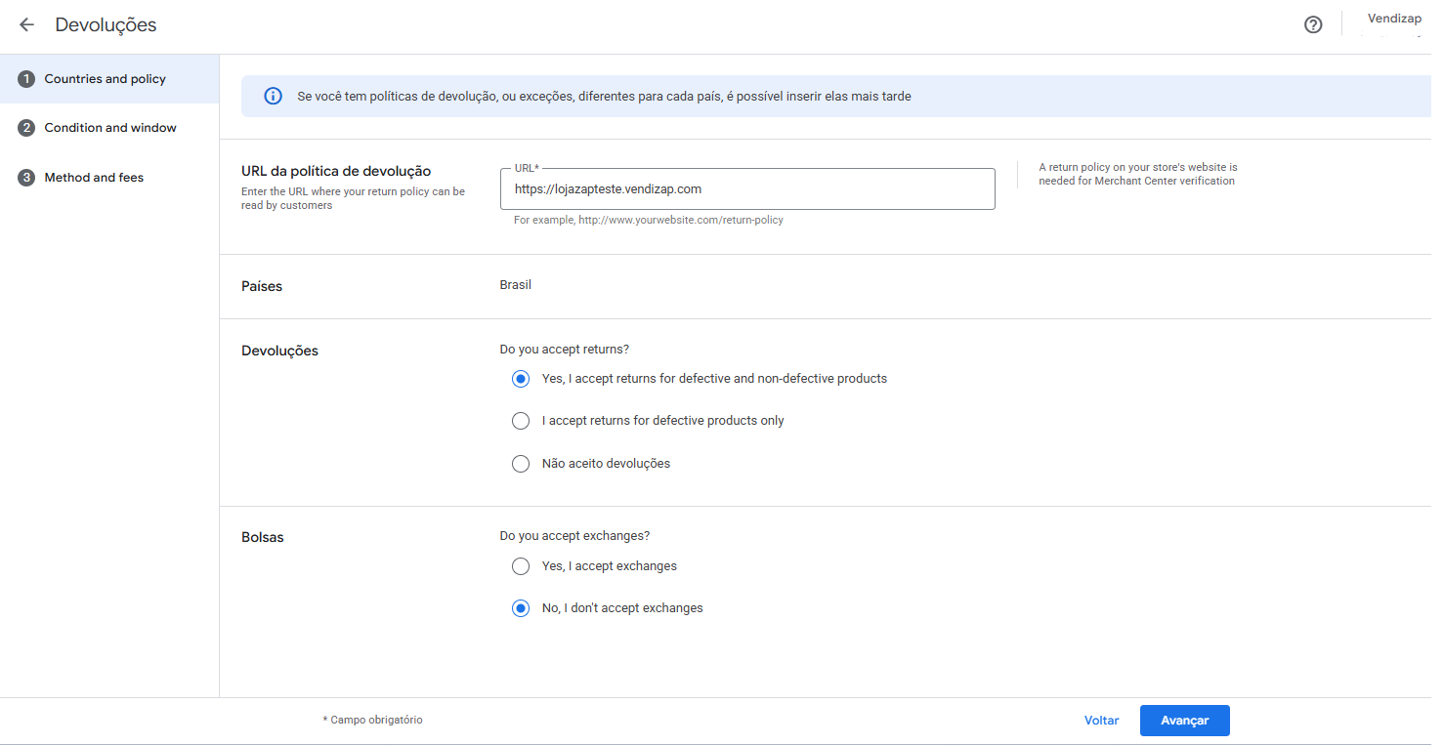
Task: Select returns for defective and non-defective products
Action: coord(521,379)
